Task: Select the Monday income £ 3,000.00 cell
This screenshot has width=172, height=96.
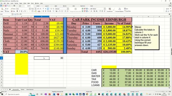Action: [x=109, y=27]
